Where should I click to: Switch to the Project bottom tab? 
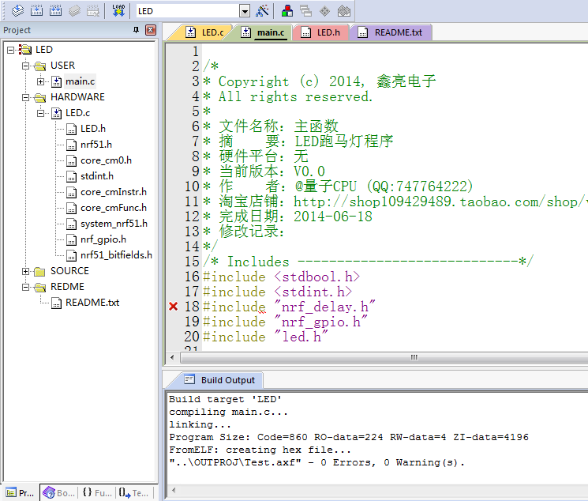coord(21,493)
